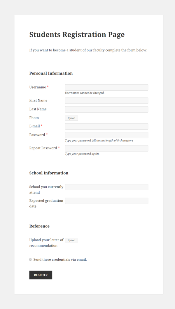
Task: Click the School Information heading
Action: pyautogui.click(x=49, y=173)
